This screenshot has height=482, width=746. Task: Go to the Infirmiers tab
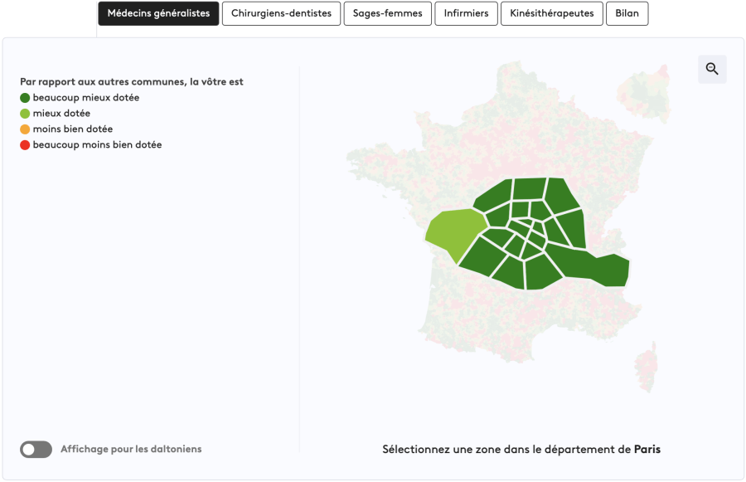click(466, 13)
